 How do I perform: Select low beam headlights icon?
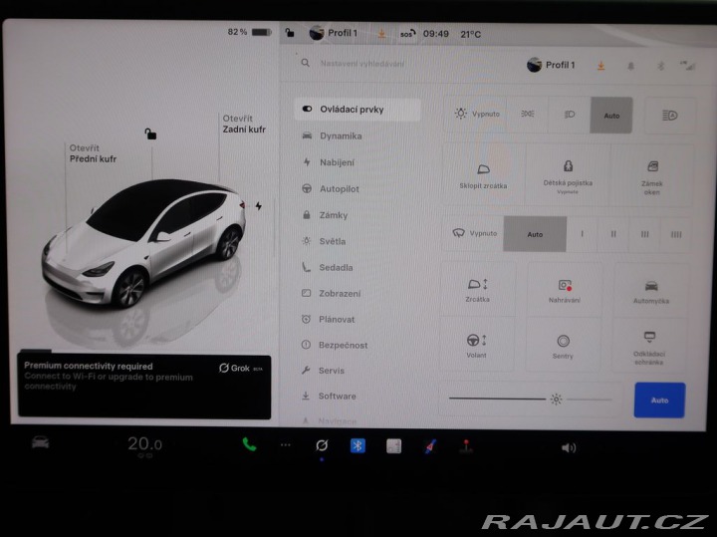tap(570, 115)
